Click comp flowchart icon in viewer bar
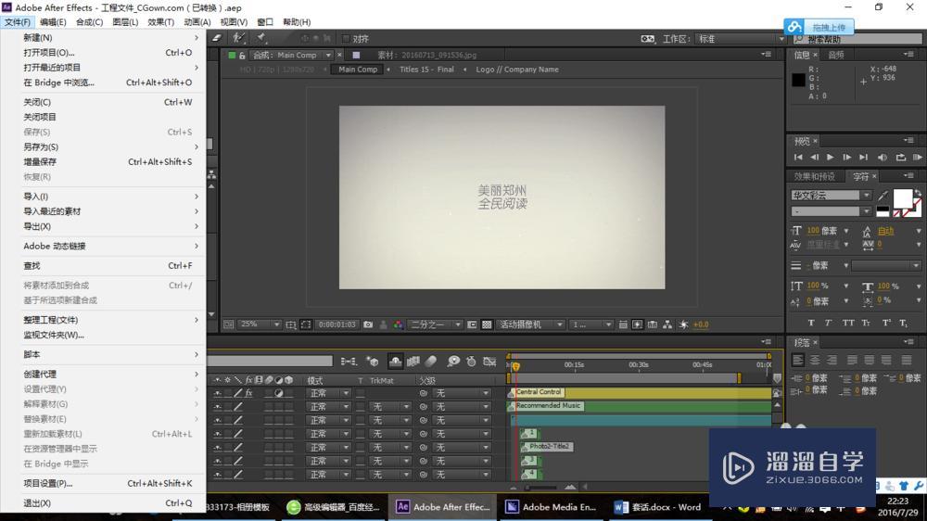 [667, 324]
